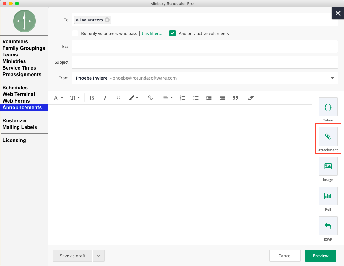
Task: Open the From address dropdown
Action: click(332, 78)
